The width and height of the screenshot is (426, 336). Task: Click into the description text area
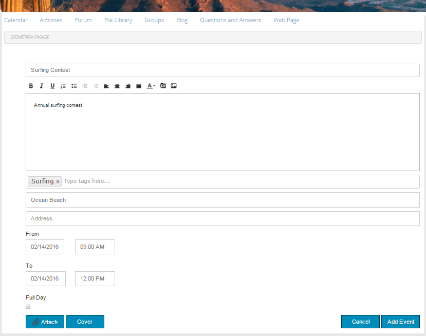coord(223,132)
